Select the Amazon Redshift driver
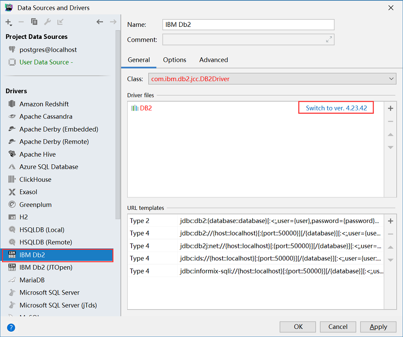Image resolution: width=403 pixels, height=337 pixels. (44, 104)
